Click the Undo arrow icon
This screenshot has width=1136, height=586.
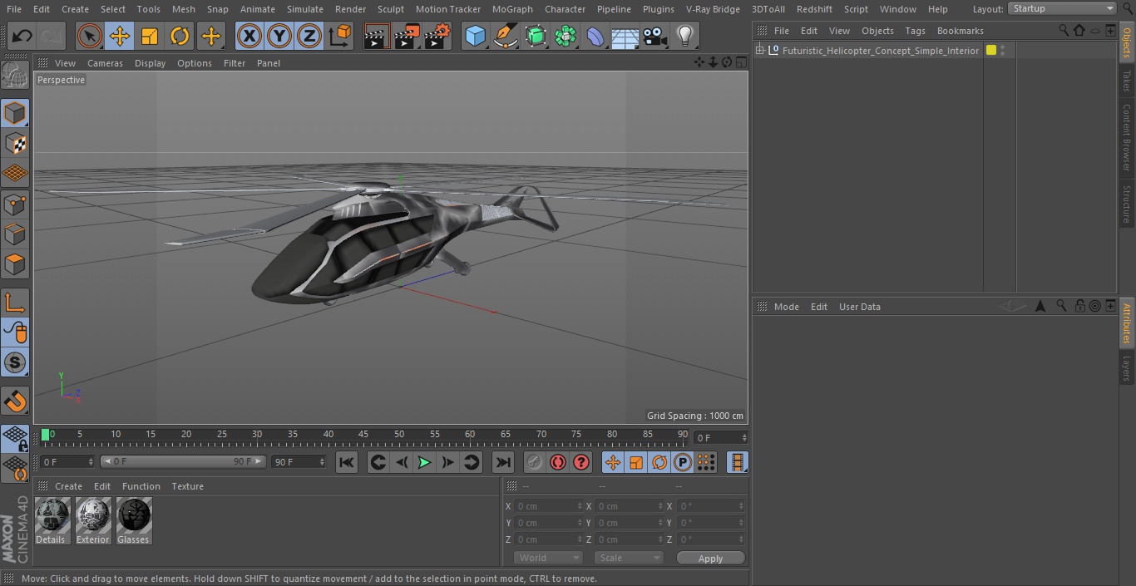coord(22,36)
